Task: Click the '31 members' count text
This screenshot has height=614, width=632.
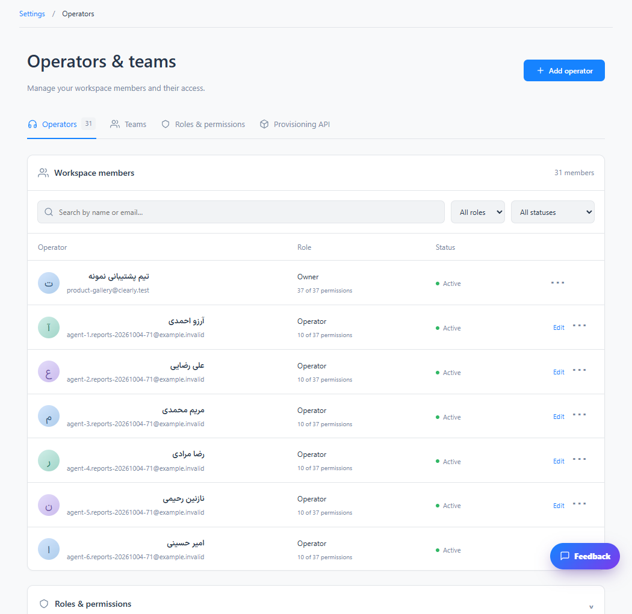Action: point(574,173)
